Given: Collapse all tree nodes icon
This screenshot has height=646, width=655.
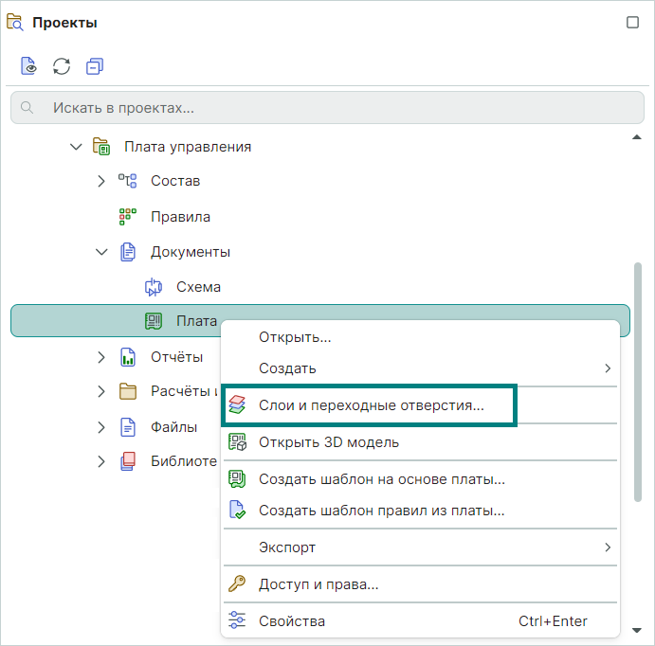Looking at the screenshot, I should (95, 66).
